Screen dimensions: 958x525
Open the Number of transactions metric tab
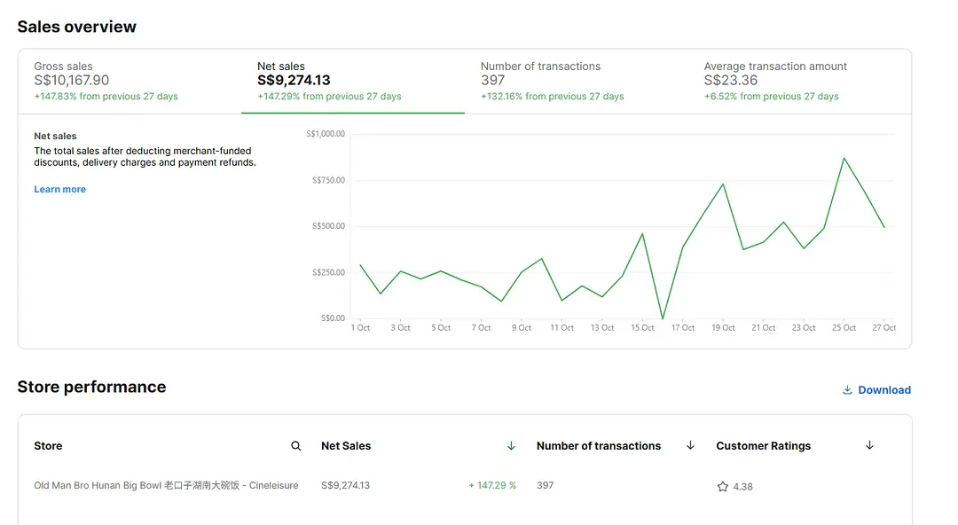coord(576,81)
